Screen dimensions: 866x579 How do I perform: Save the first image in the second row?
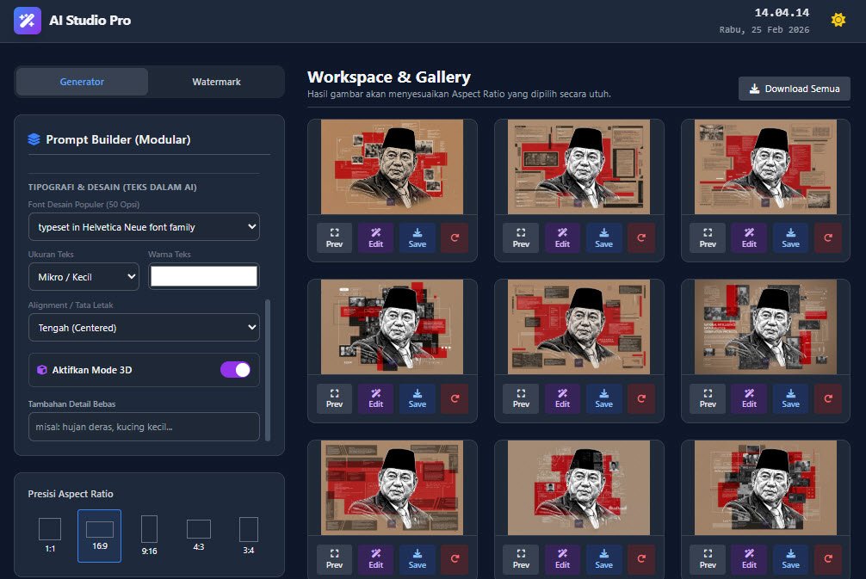(x=417, y=398)
